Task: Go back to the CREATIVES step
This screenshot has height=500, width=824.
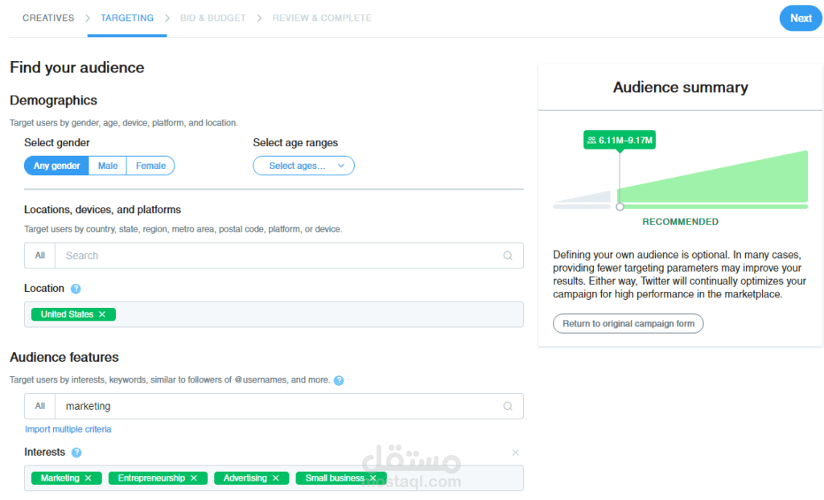Action: 48,17
